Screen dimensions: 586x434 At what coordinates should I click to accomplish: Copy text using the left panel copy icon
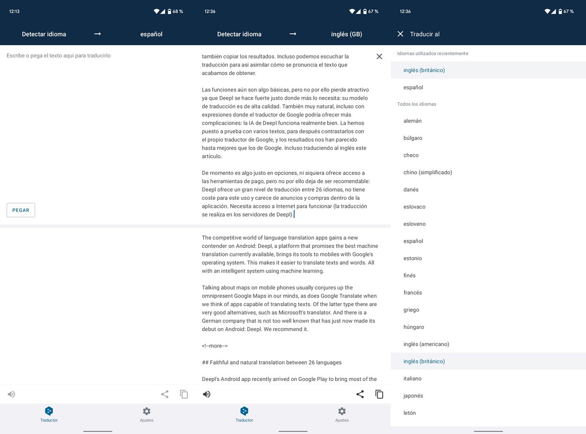pyautogui.click(x=184, y=394)
